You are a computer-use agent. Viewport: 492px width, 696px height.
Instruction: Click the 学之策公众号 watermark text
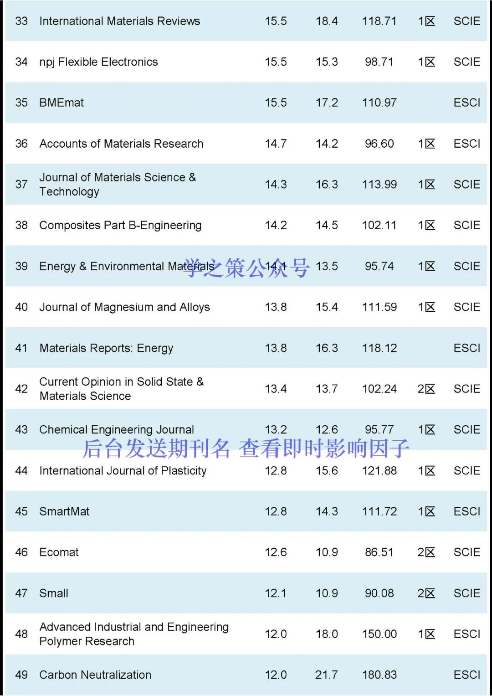pyautogui.click(x=247, y=268)
